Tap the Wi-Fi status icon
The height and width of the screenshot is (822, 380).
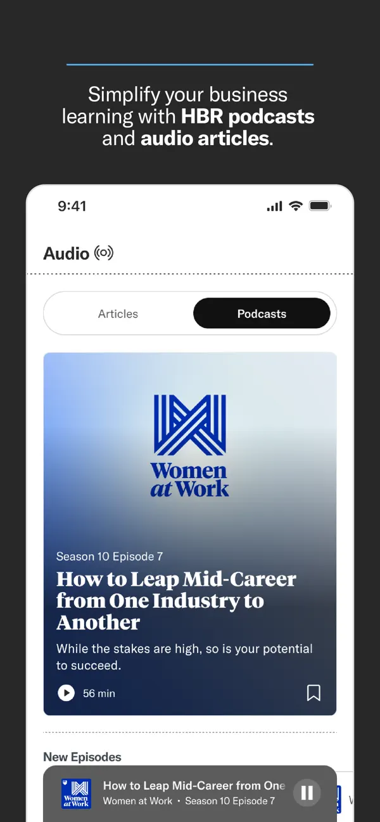(x=295, y=206)
